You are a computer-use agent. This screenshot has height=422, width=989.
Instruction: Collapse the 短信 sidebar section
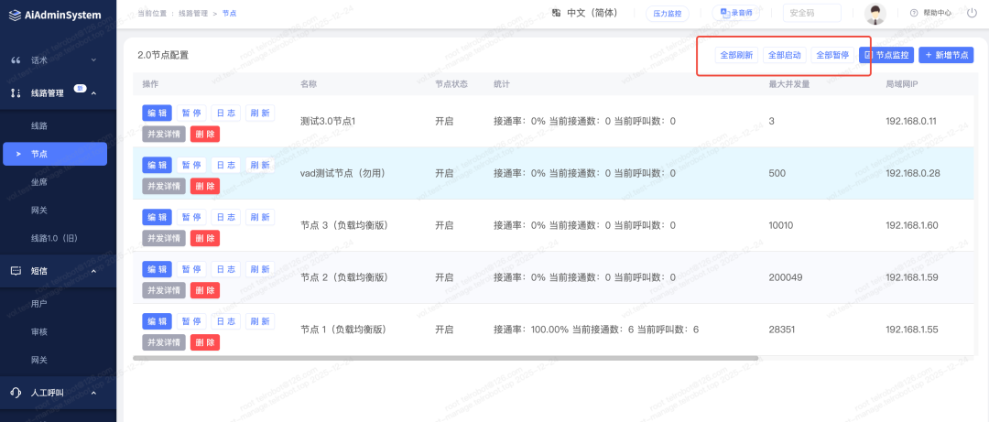pos(93,271)
